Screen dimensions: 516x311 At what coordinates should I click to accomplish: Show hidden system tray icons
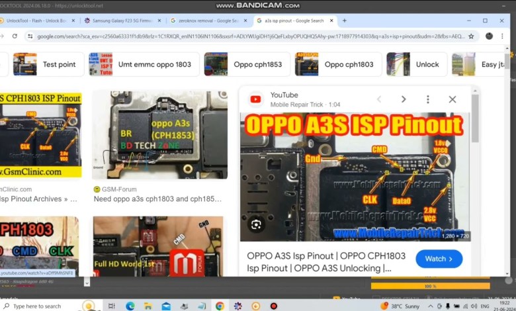[x=430, y=306]
